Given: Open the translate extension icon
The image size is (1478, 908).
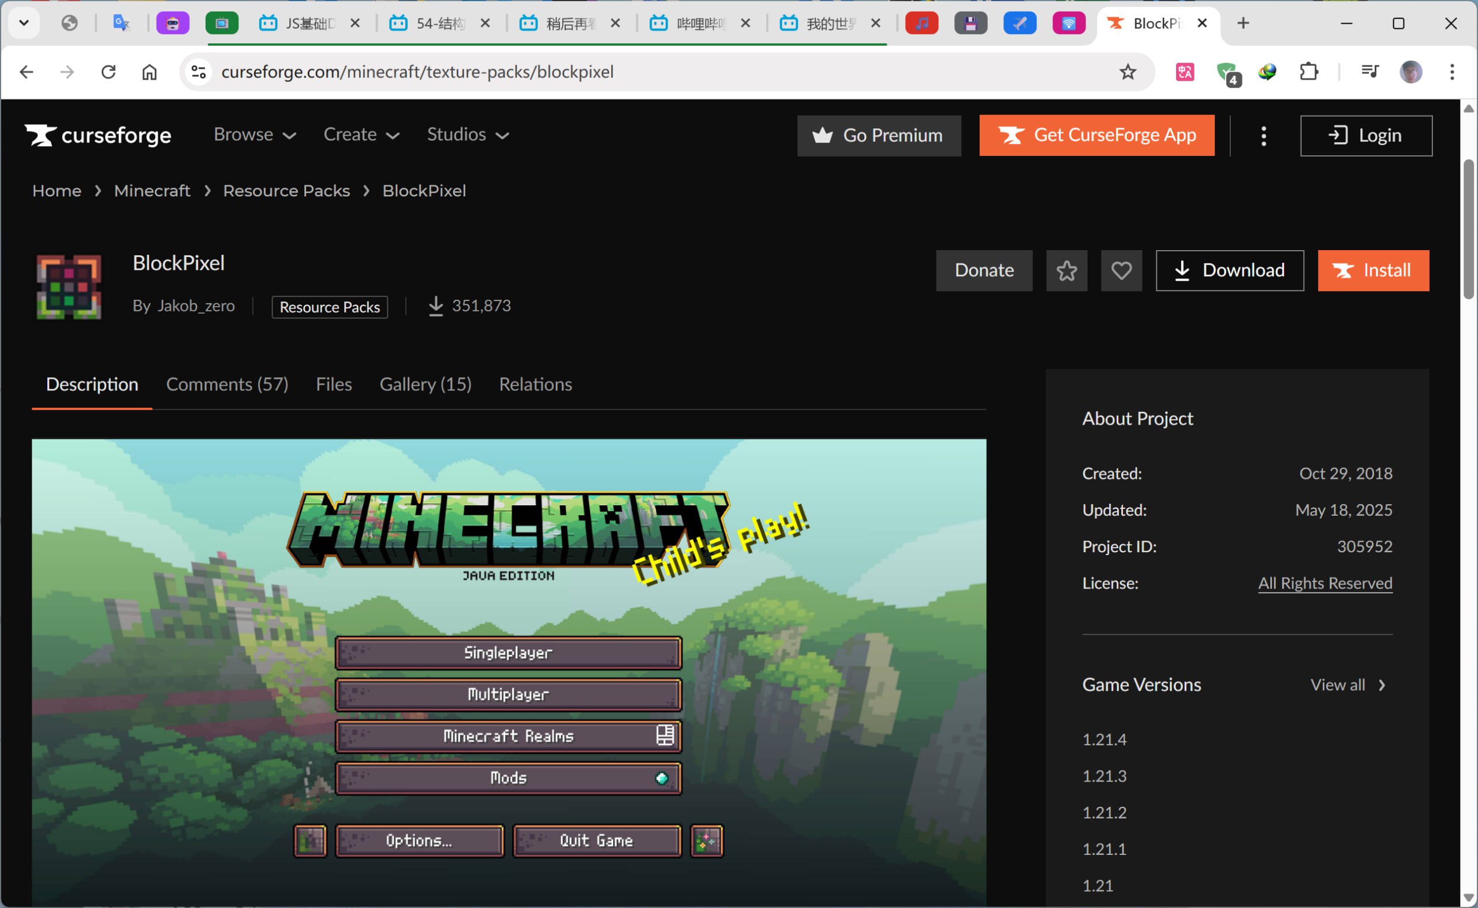Looking at the screenshot, I should pos(1185,72).
